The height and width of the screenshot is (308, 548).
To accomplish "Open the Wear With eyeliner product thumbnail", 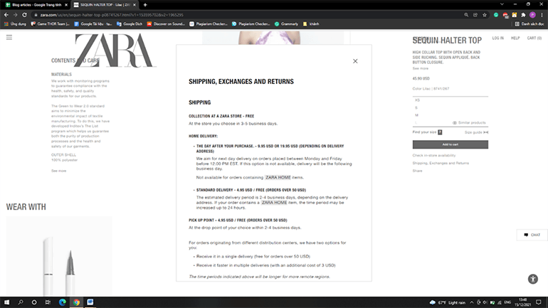I will pos(59,256).
